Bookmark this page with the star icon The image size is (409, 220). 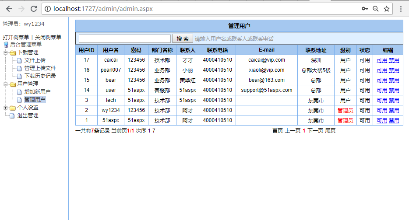[387, 9]
